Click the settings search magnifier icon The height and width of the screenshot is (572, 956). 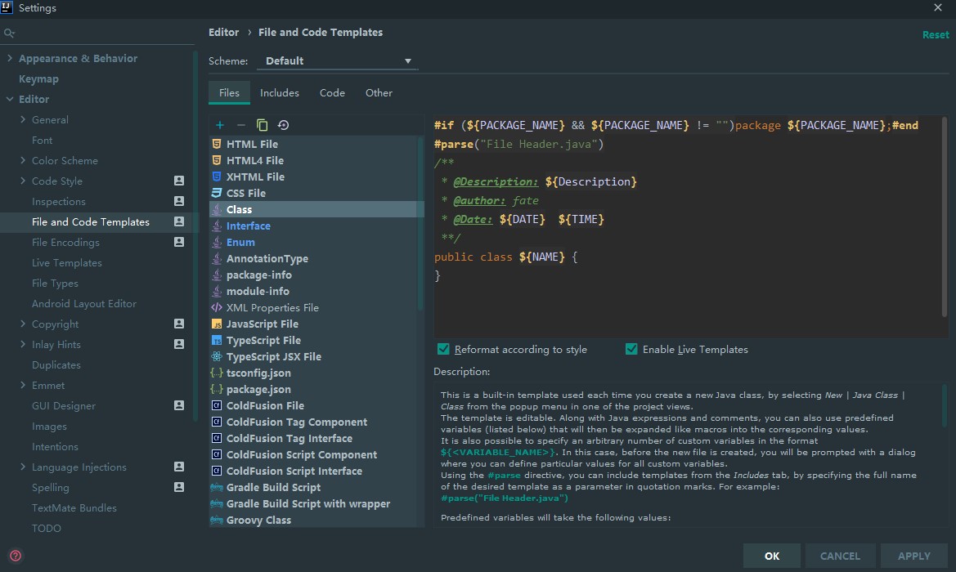pyautogui.click(x=8, y=34)
